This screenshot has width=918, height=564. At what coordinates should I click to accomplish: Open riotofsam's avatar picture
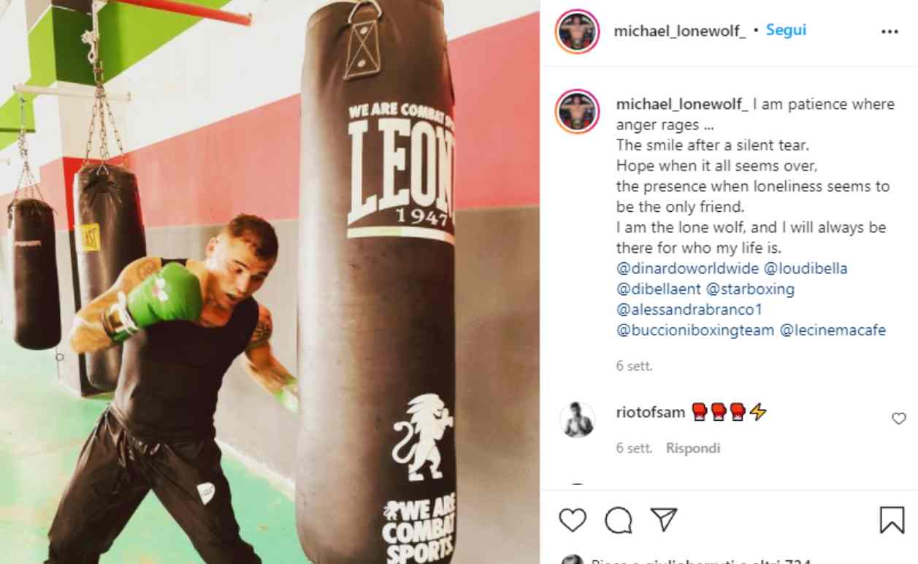(x=577, y=419)
